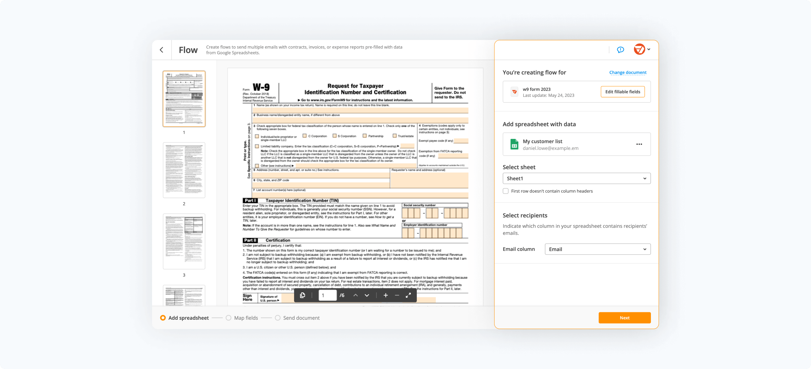Open the feedback speech bubble icon
The image size is (811, 369).
click(x=620, y=50)
